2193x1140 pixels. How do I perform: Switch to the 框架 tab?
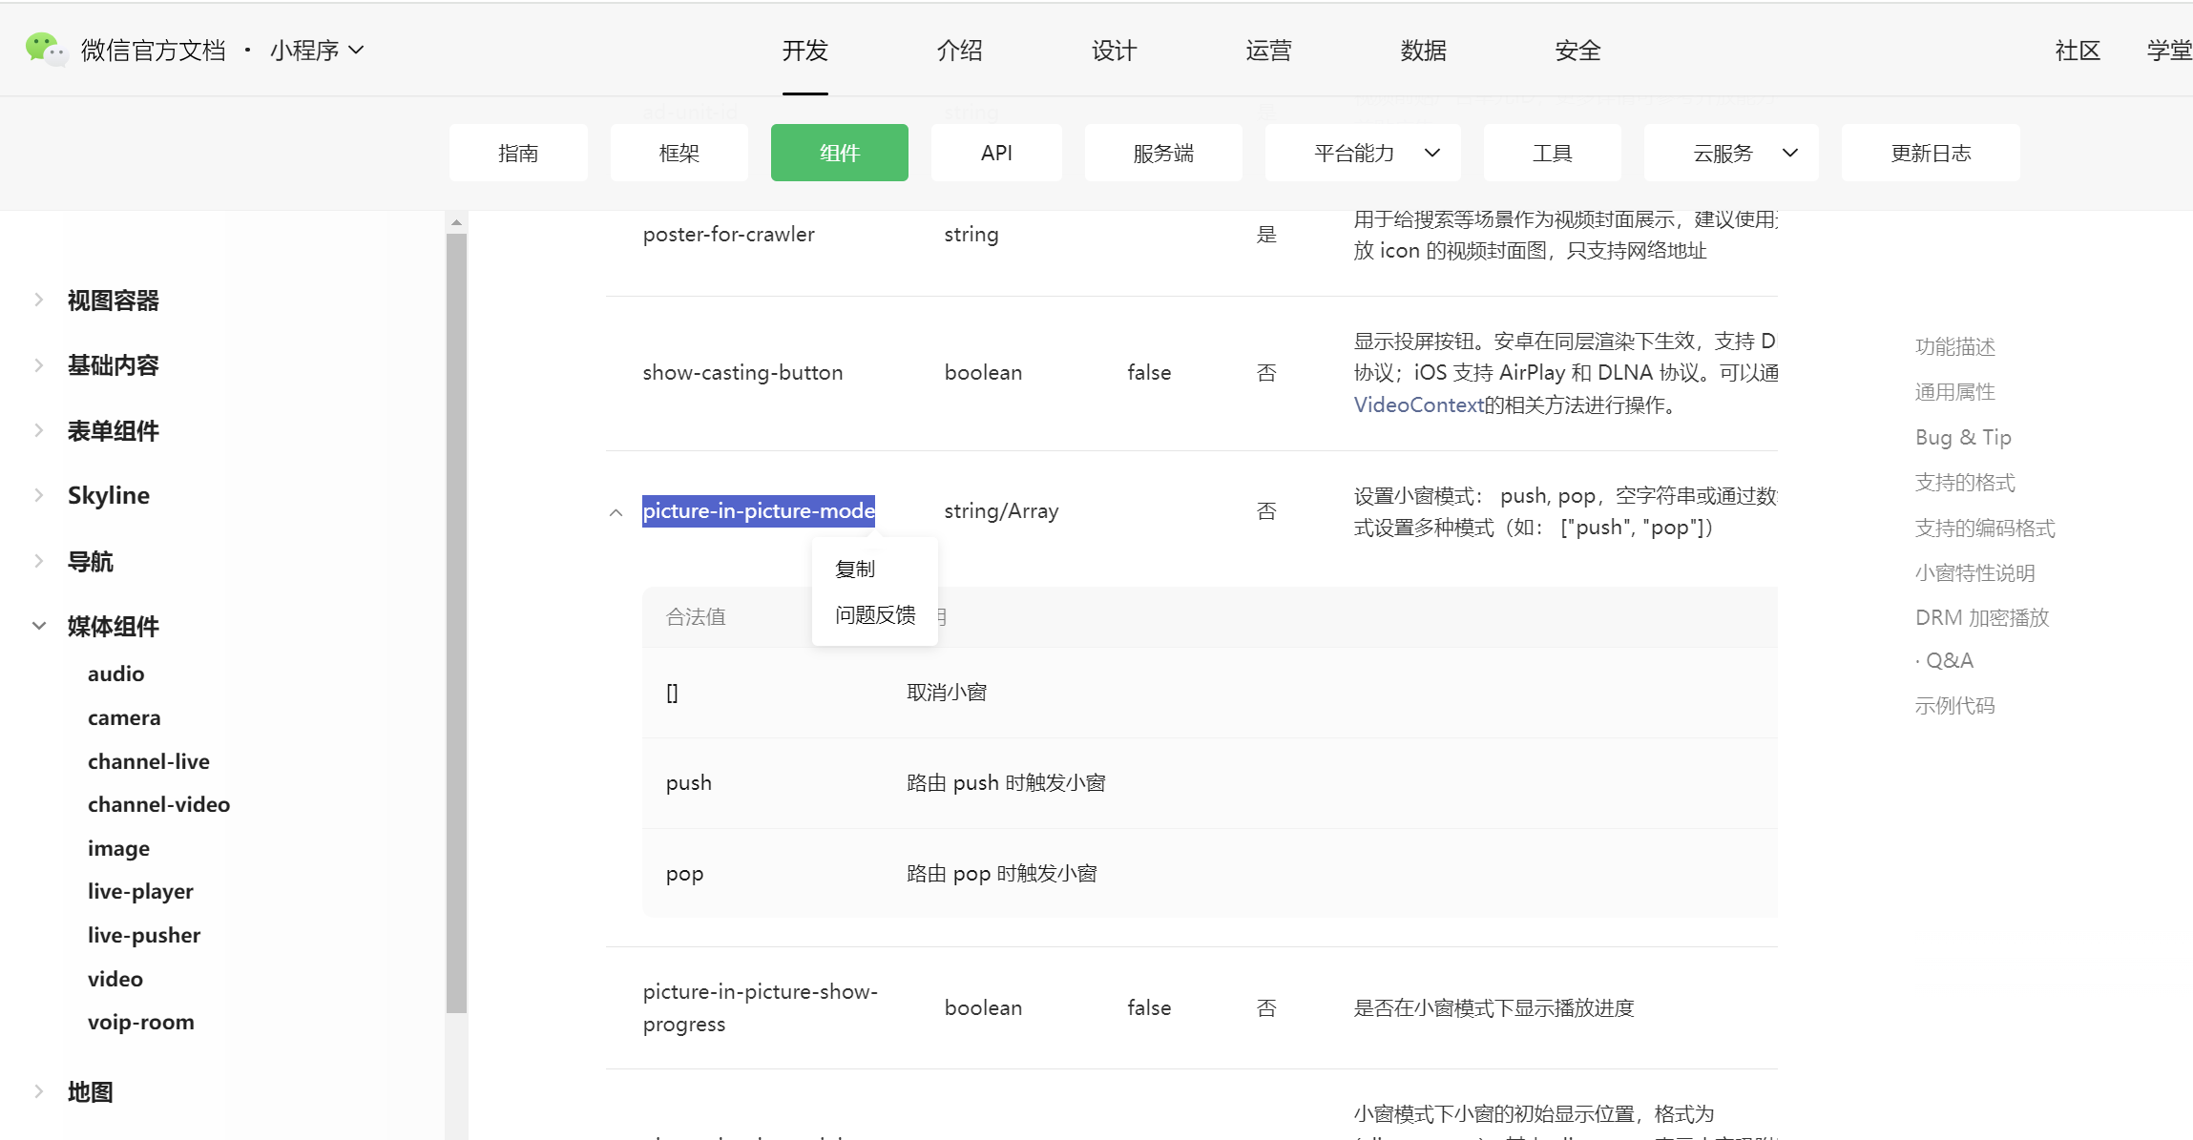coord(679,153)
